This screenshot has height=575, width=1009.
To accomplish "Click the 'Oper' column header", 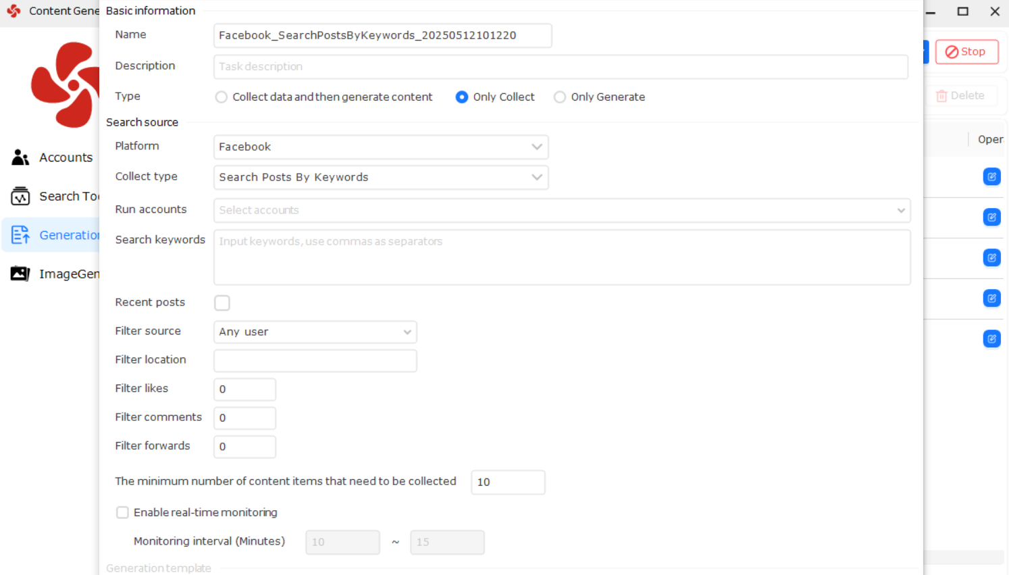I will click(990, 140).
